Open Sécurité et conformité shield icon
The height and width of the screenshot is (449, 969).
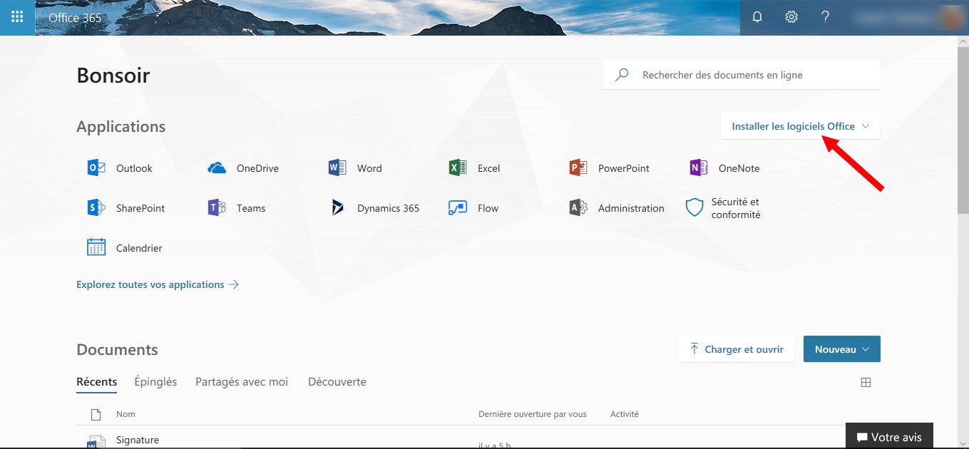tap(694, 208)
